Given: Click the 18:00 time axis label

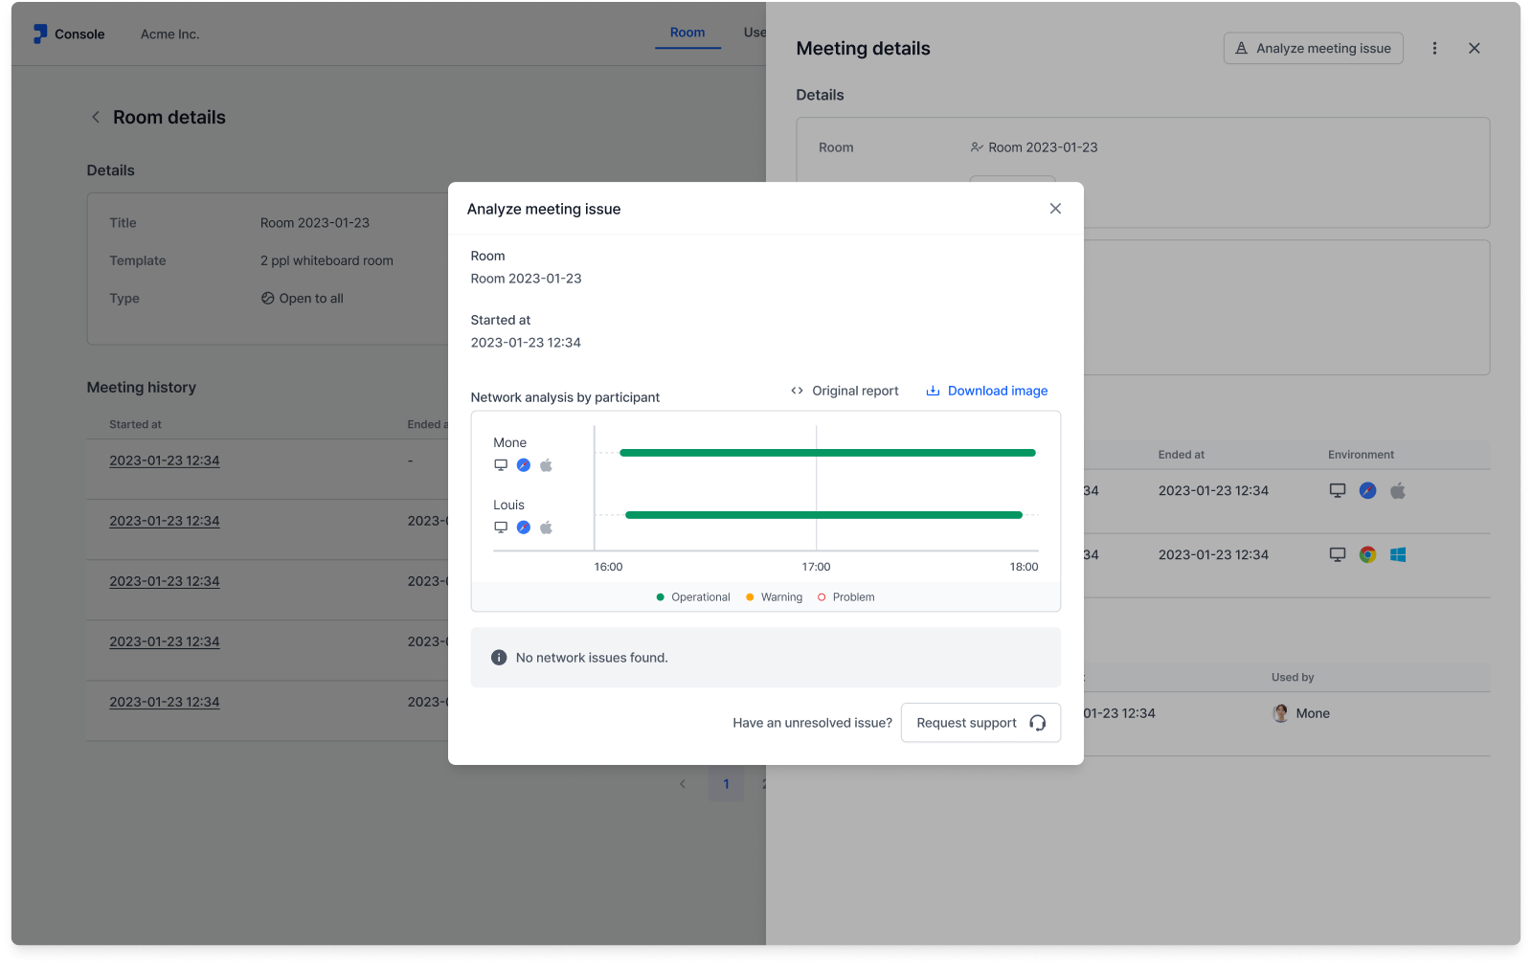Looking at the screenshot, I should click(1024, 567).
